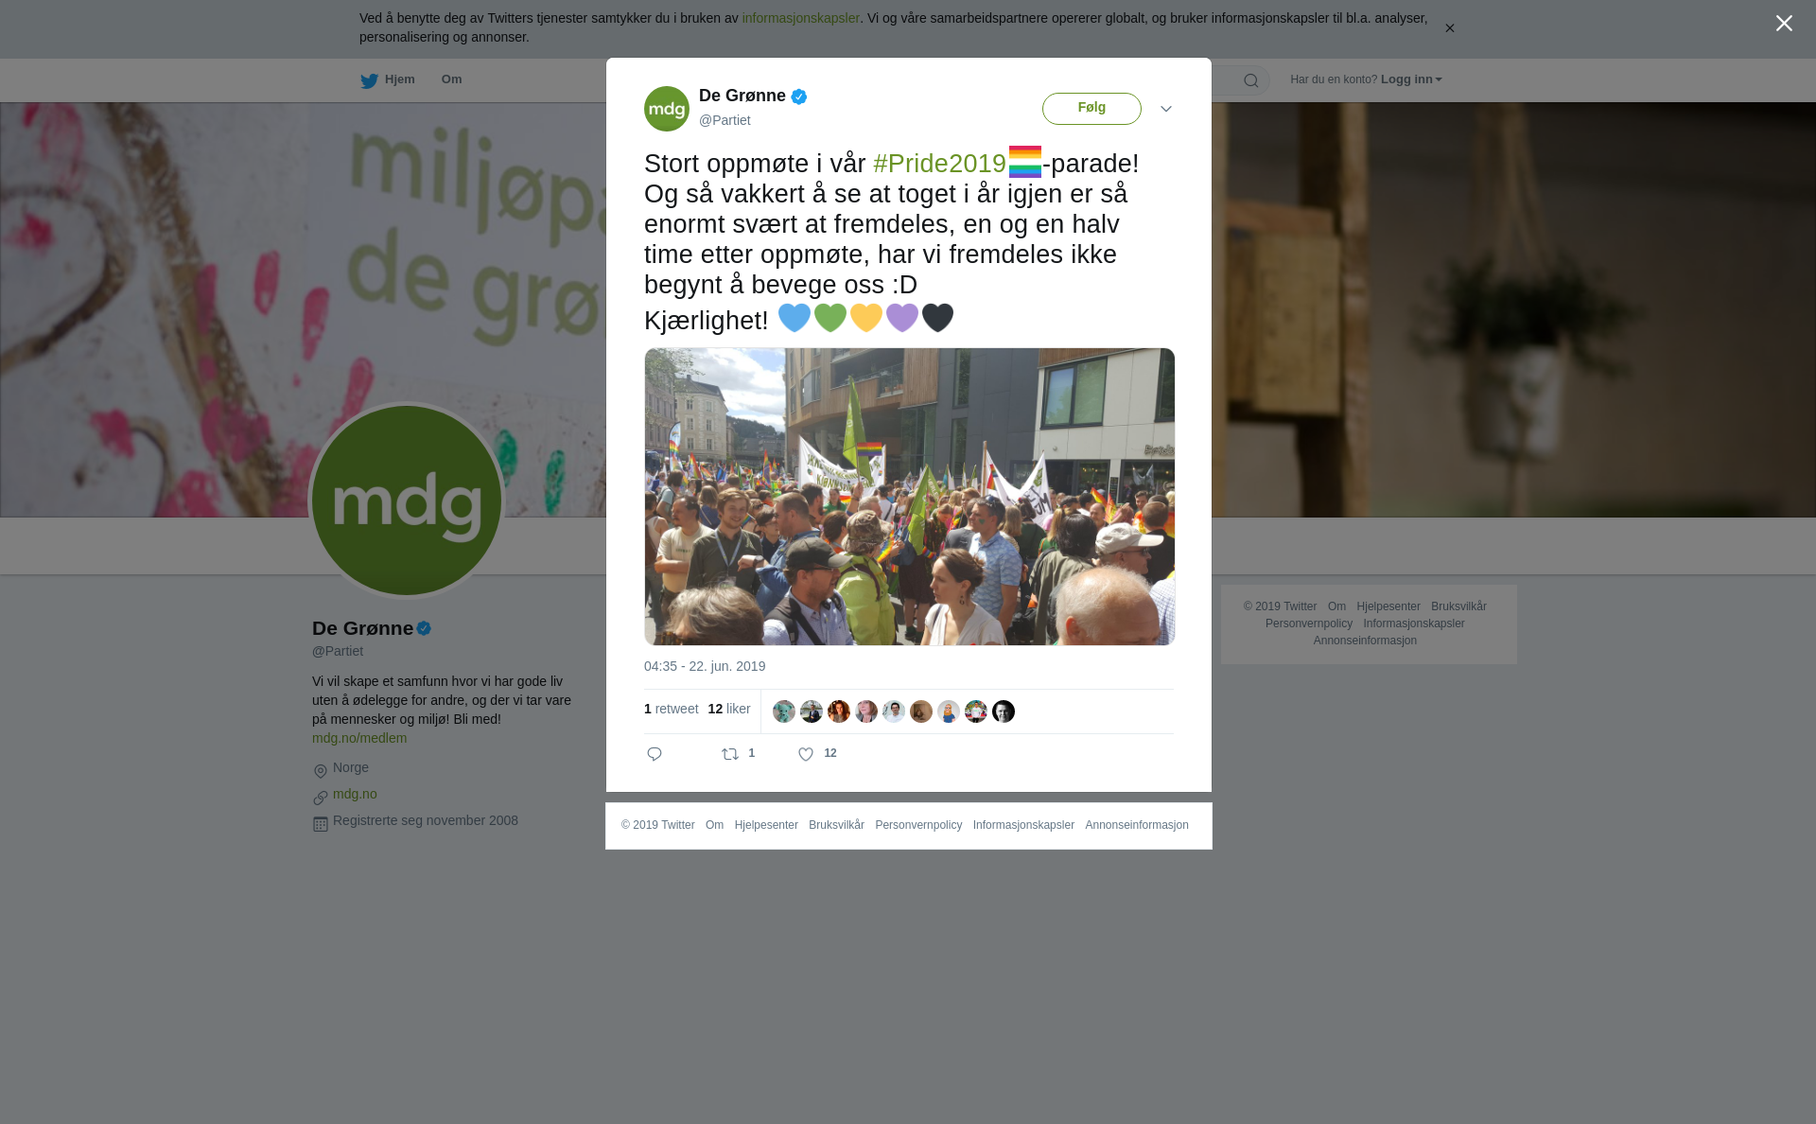
Task: View the 12 liker list
Action: (729, 709)
